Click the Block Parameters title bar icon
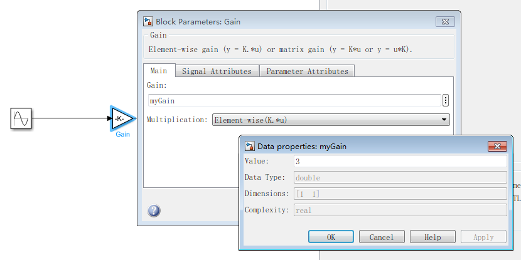The height and width of the screenshot is (260, 521). click(x=148, y=21)
